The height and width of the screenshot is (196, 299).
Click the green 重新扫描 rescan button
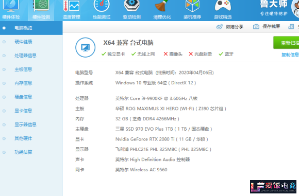tap(286, 43)
